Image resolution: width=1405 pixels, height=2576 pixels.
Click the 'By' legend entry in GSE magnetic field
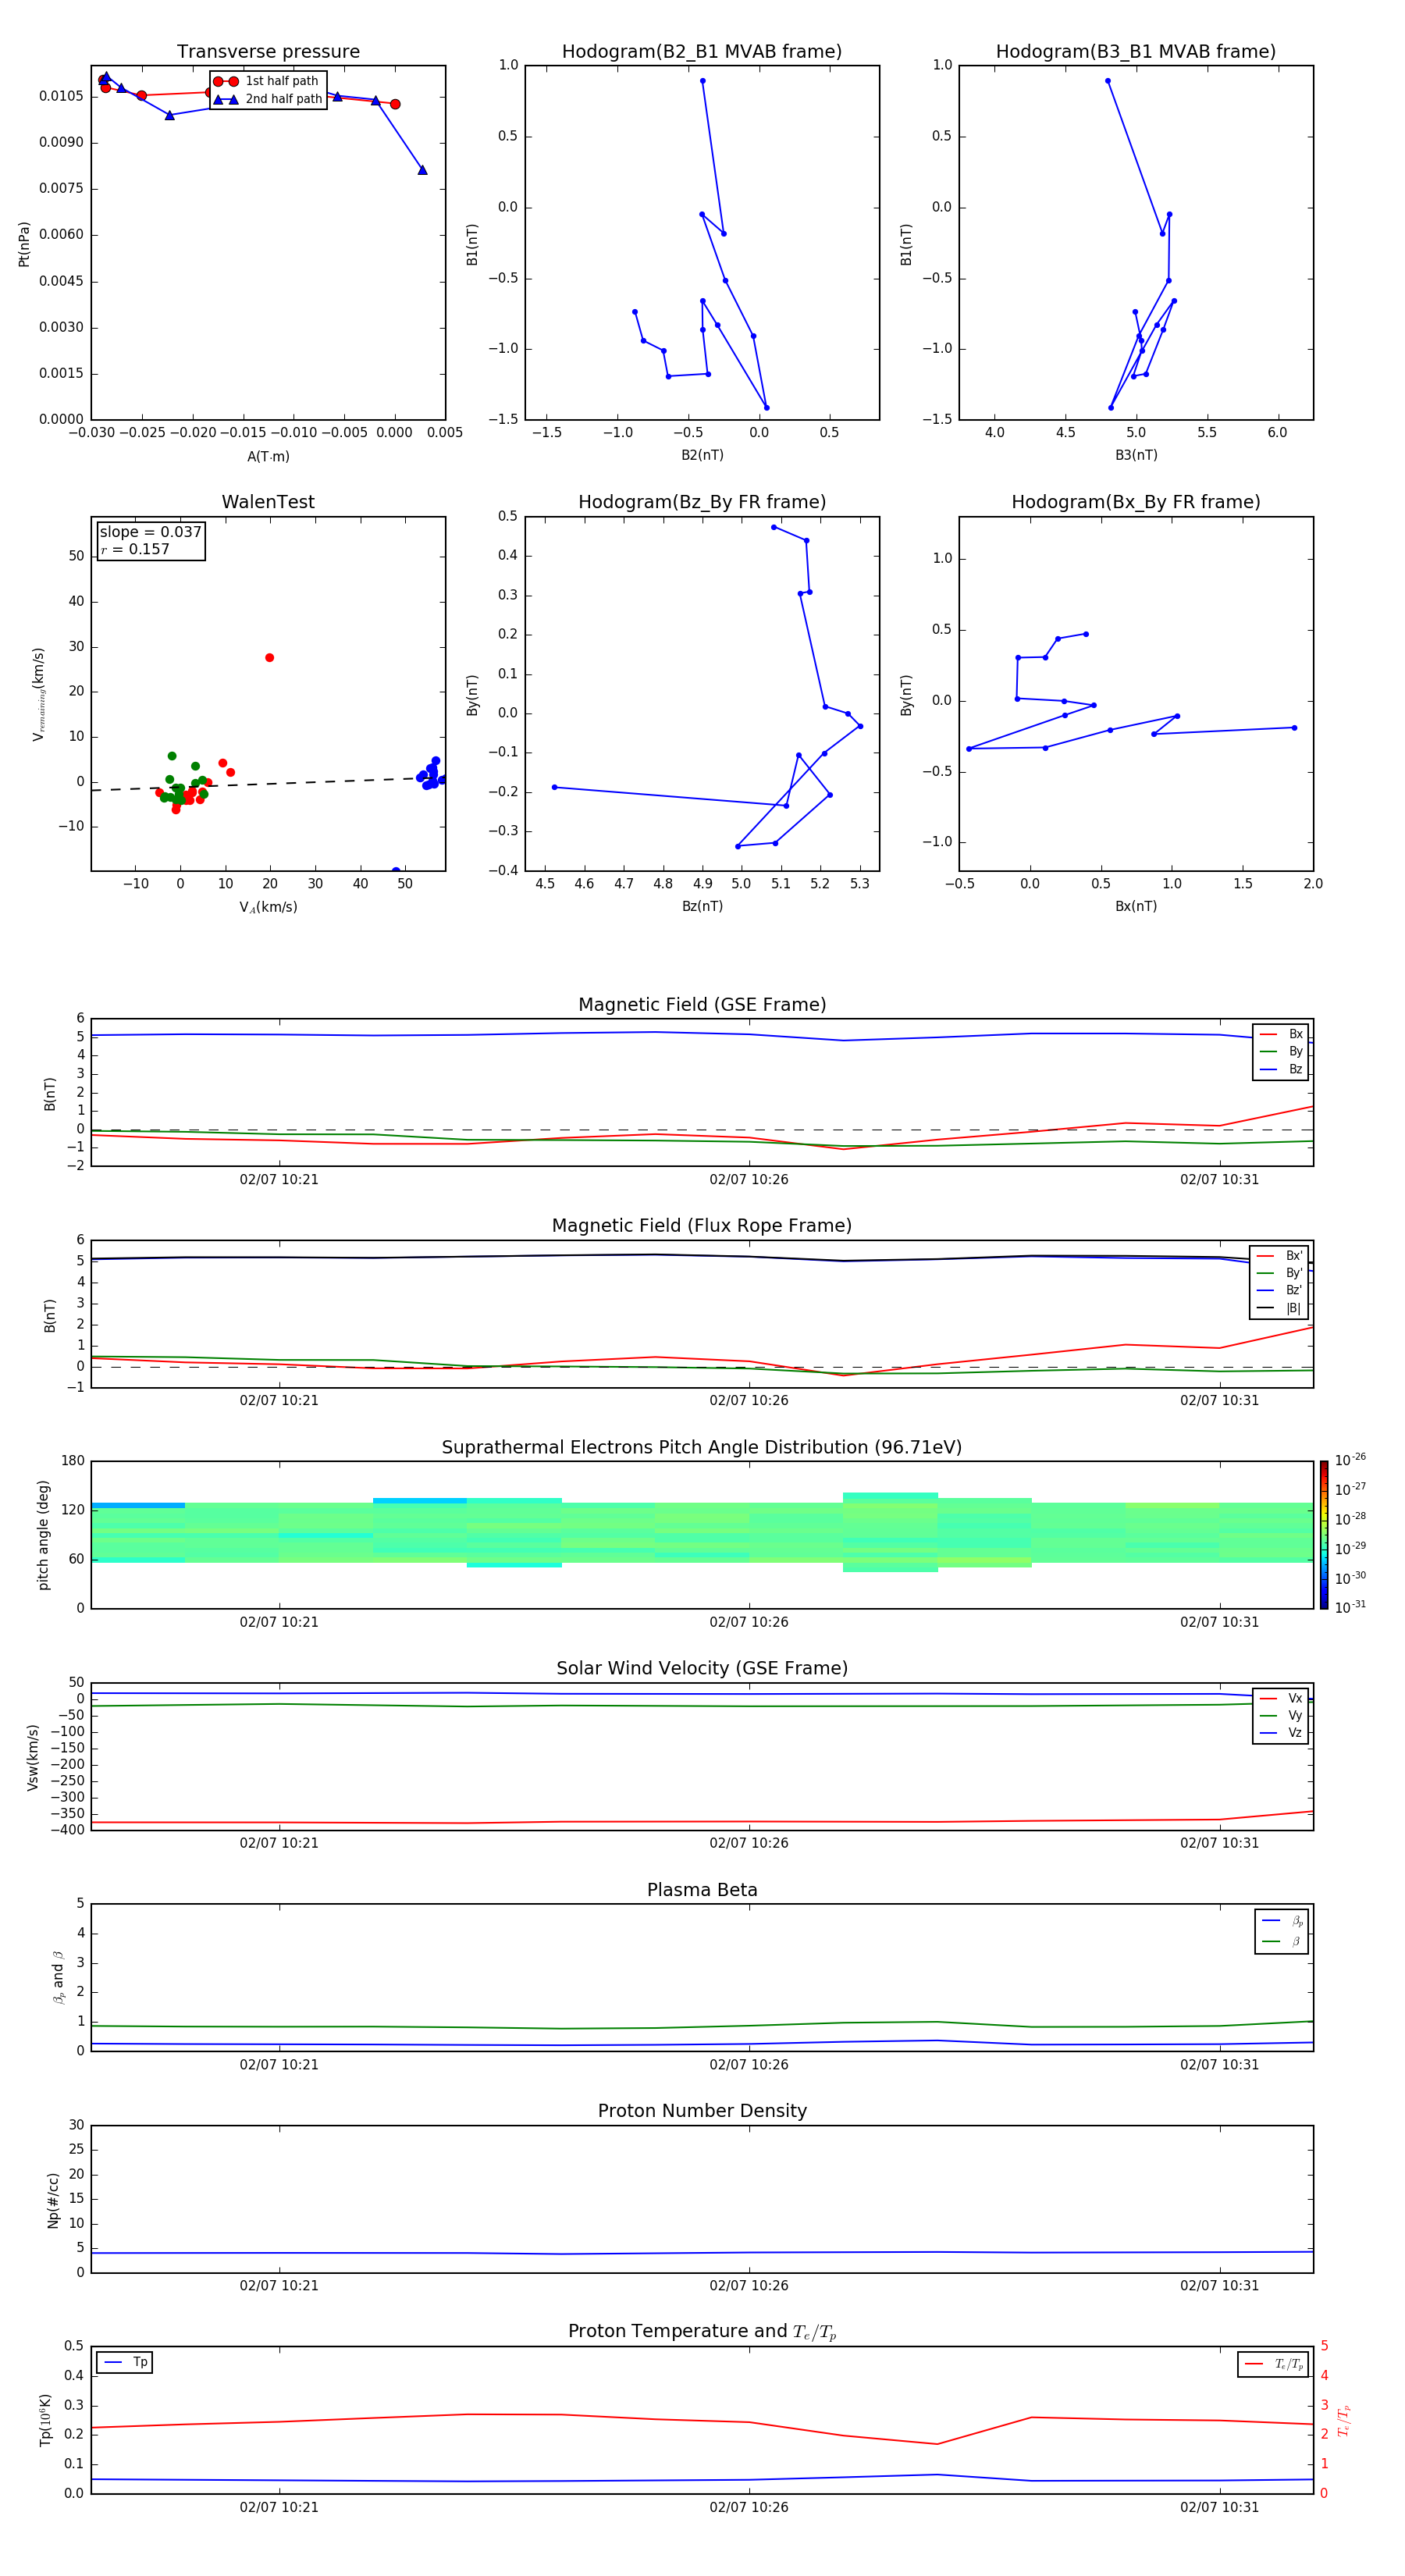pos(1281,1051)
